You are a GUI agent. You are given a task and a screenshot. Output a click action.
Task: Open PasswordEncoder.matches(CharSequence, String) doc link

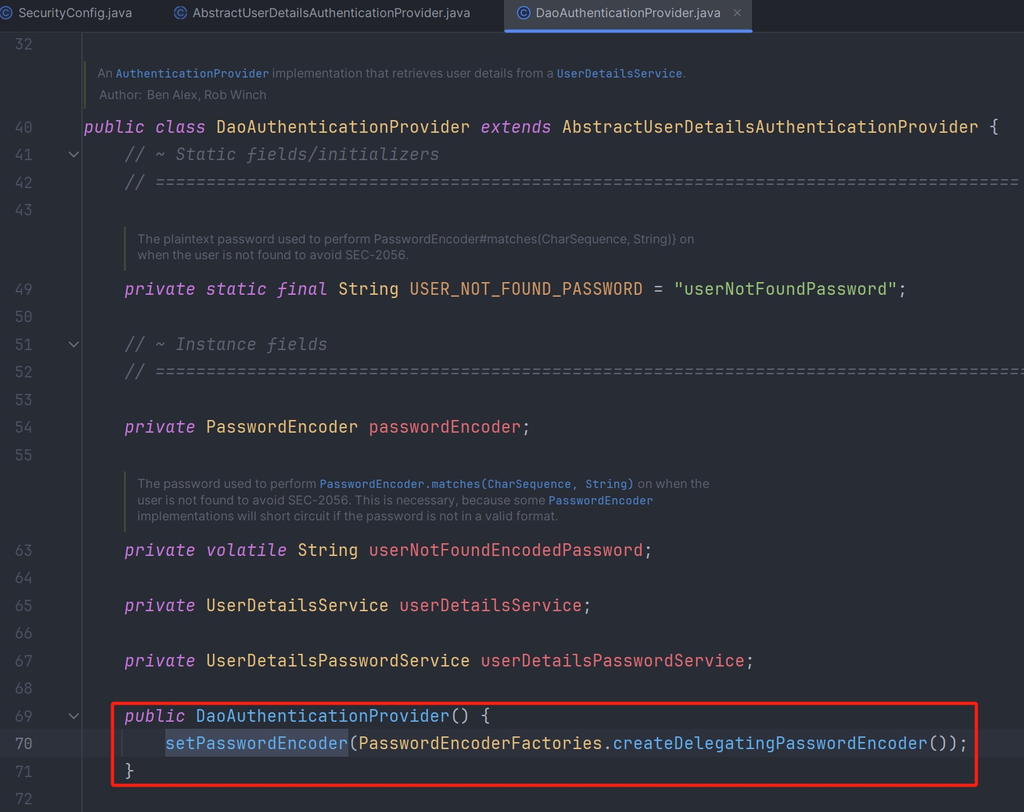(x=475, y=484)
